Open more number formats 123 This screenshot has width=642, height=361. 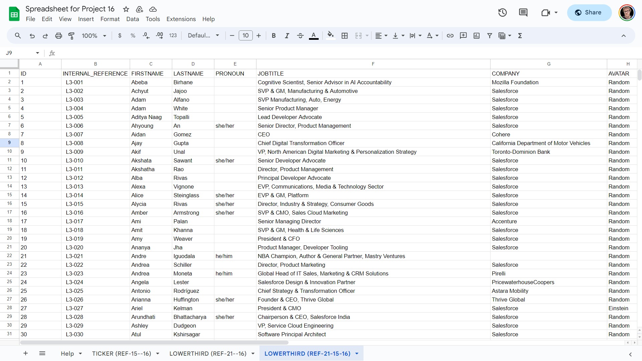click(173, 36)
